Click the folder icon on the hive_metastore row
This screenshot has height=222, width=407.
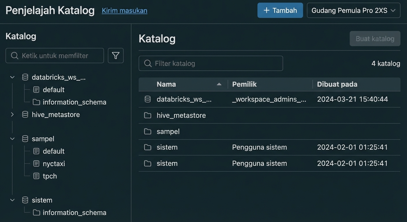[147, 115]
